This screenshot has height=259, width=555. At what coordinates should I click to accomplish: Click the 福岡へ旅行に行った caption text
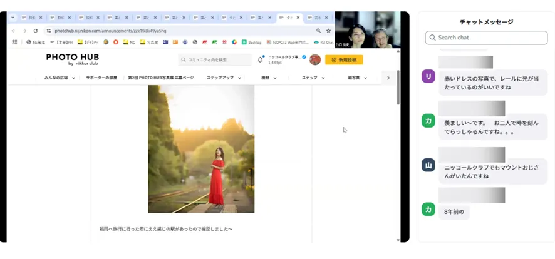pyautogui.click(x=166, y=229)
